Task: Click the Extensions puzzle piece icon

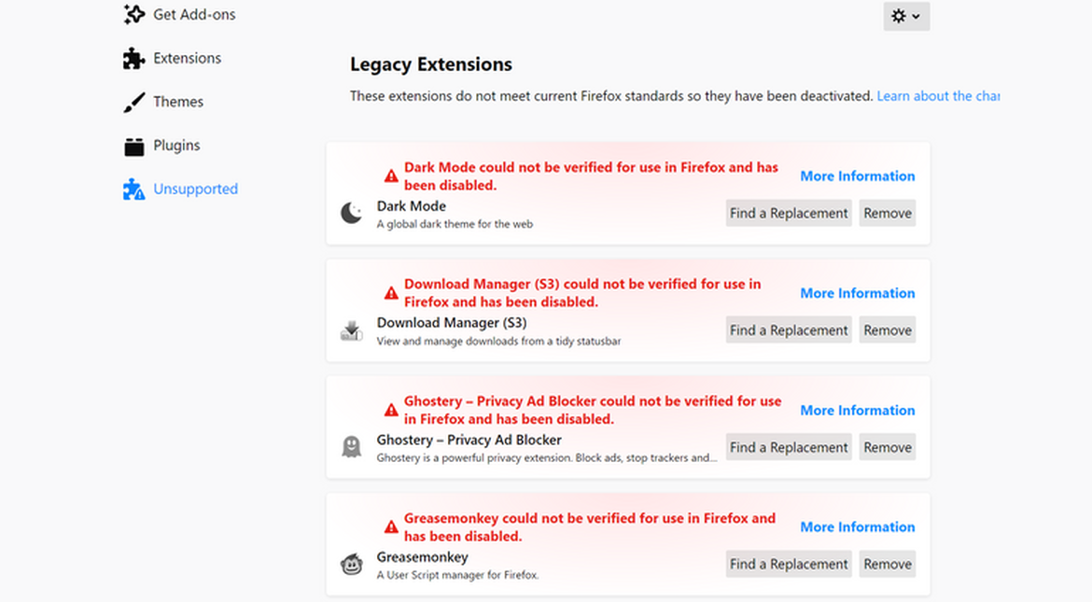Action: [x=133, y=59]
